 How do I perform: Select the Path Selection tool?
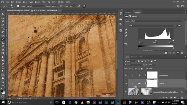click(3, 71)
